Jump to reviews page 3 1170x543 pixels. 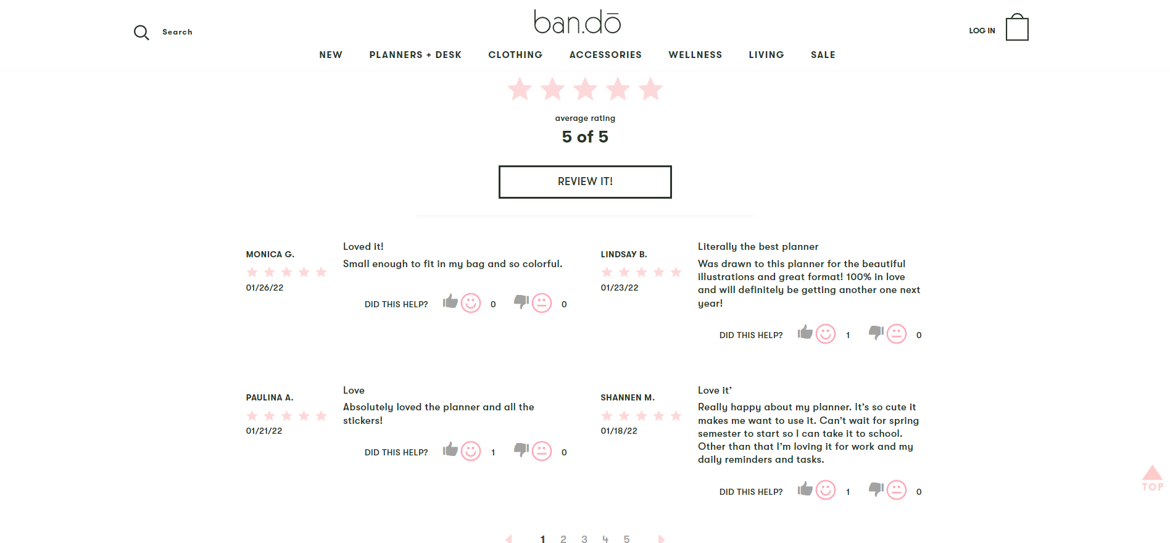[584, 539]
